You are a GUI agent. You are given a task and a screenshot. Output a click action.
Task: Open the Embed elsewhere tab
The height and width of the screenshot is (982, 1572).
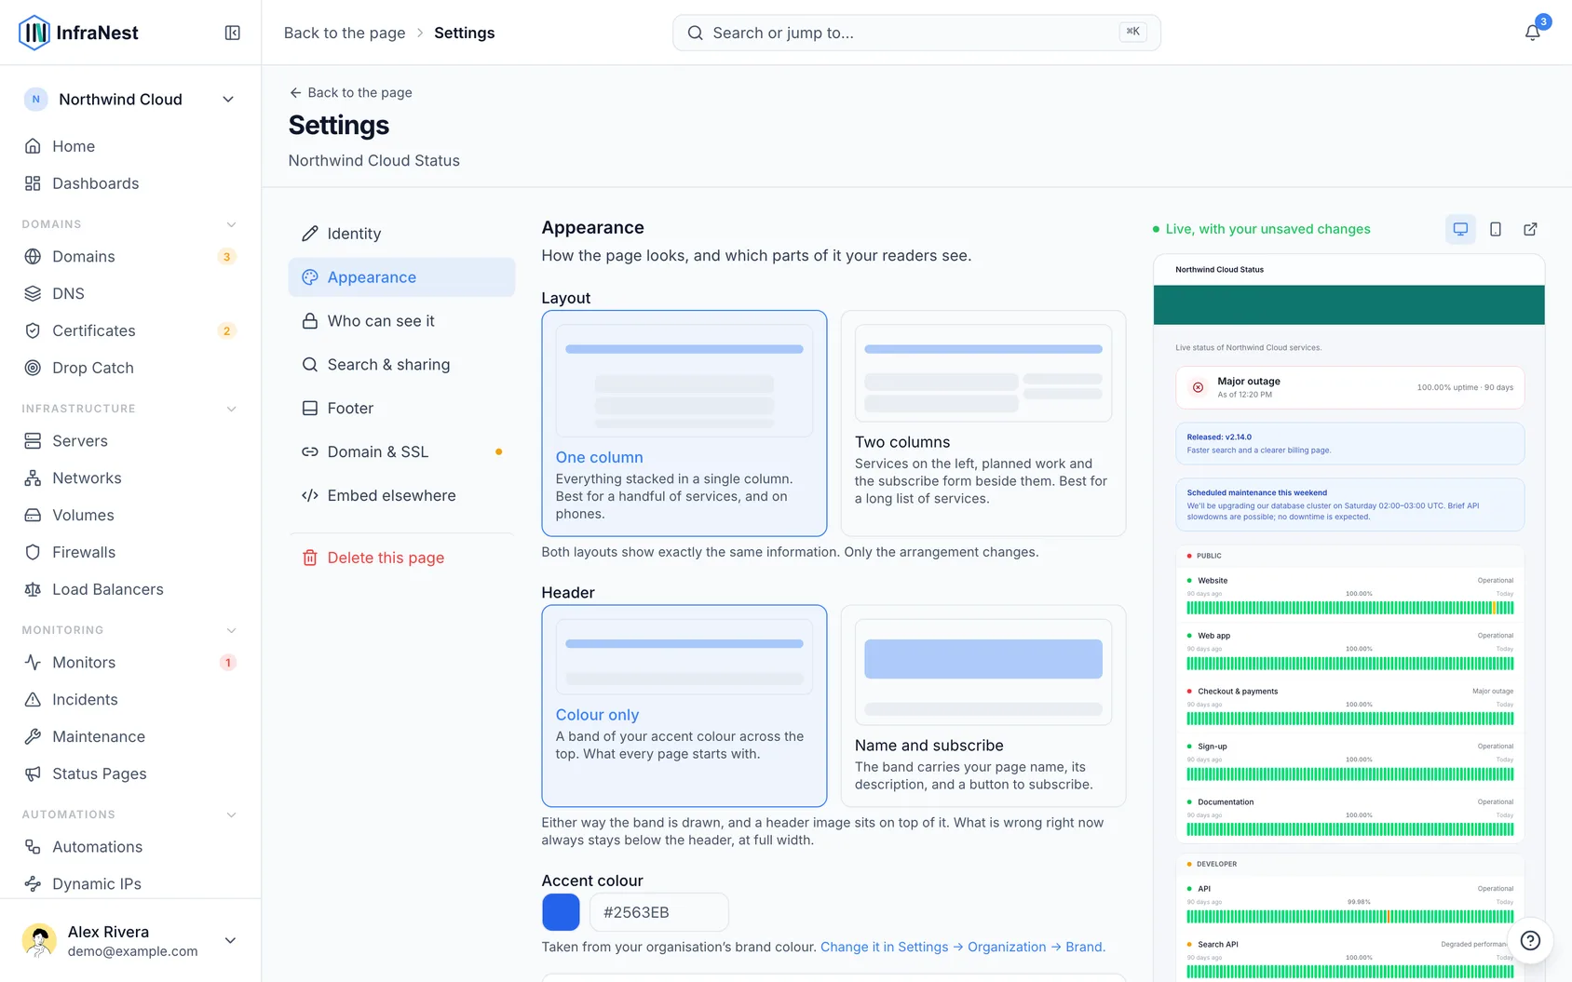tap(401, 495)
